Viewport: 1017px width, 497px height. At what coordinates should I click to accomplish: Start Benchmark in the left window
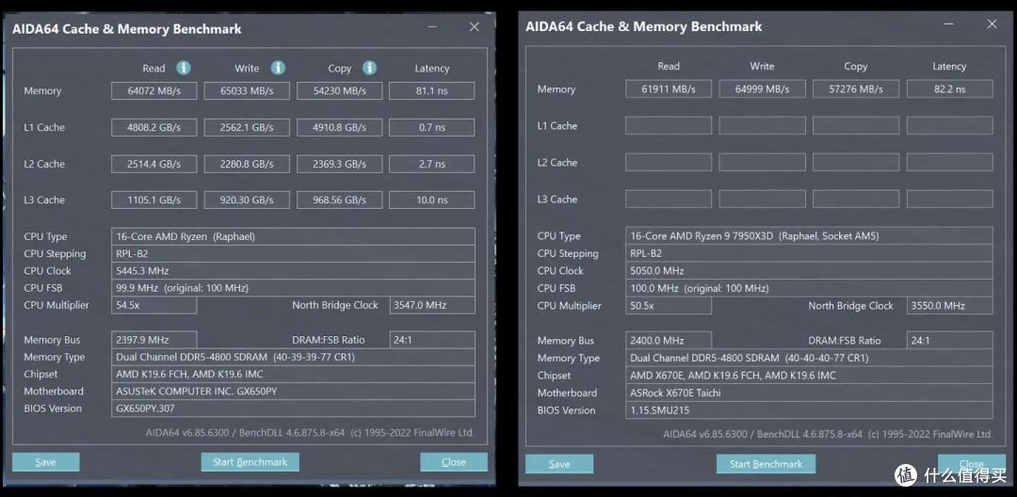pos(250,462)
